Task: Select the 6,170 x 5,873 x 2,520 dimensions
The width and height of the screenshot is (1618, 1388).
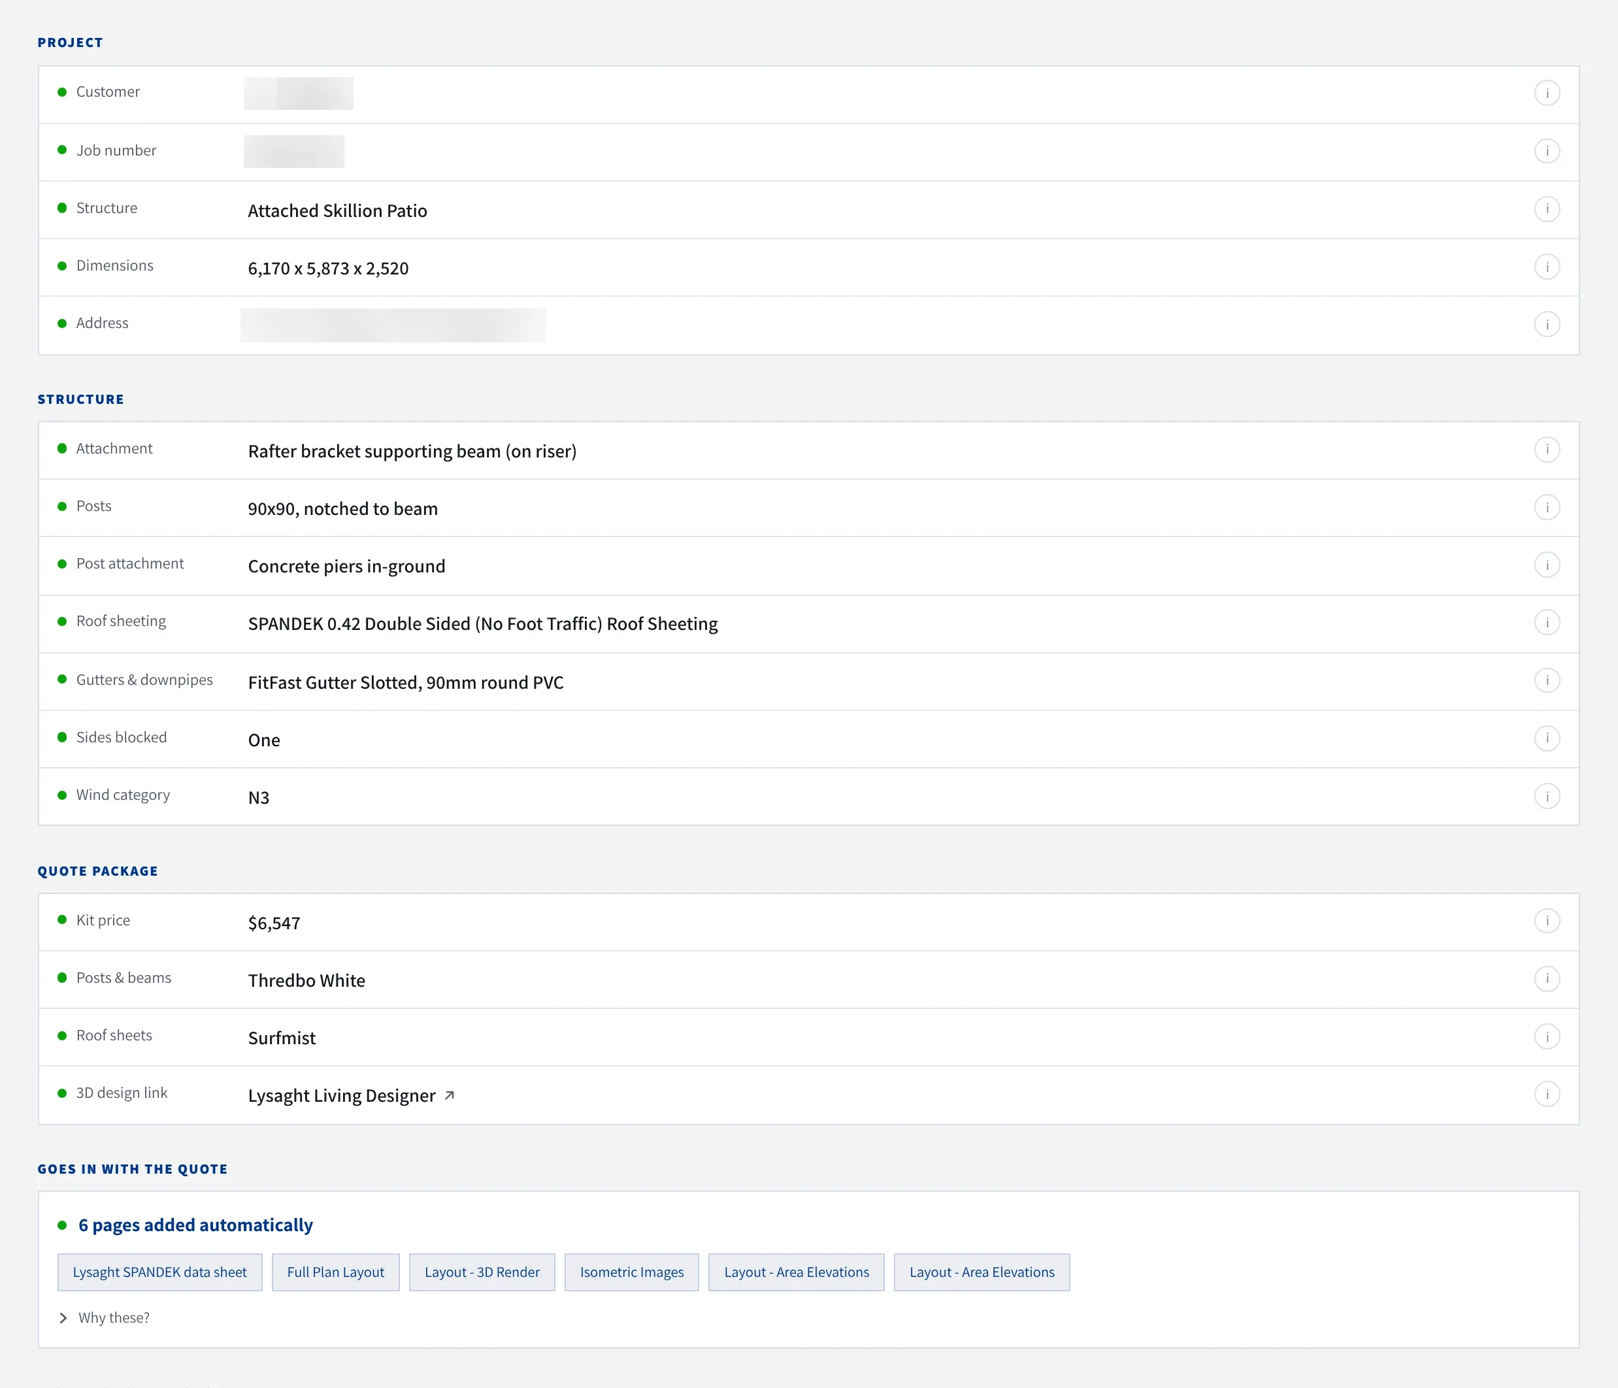Action: (328, 269)
